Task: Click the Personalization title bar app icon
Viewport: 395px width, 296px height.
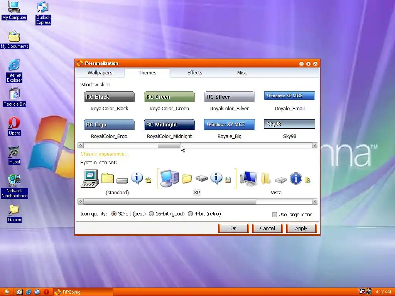Action: (x=80, y=63)
